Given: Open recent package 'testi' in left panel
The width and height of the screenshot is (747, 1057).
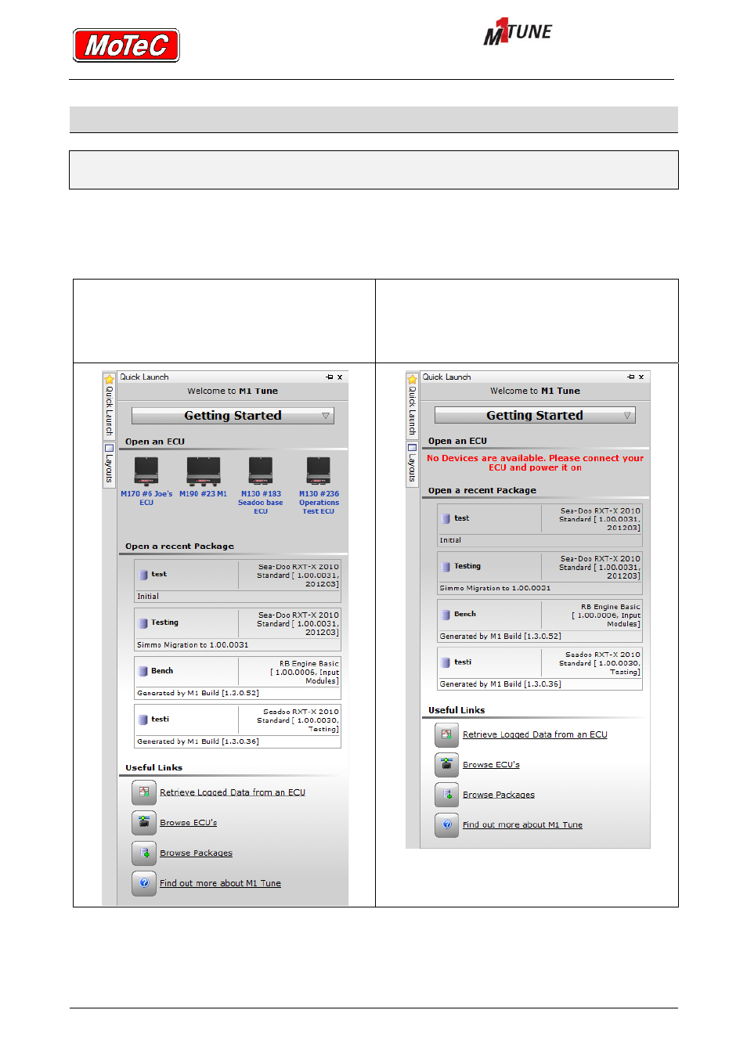Looking at the screenshot, I should [x=237, y=726].
